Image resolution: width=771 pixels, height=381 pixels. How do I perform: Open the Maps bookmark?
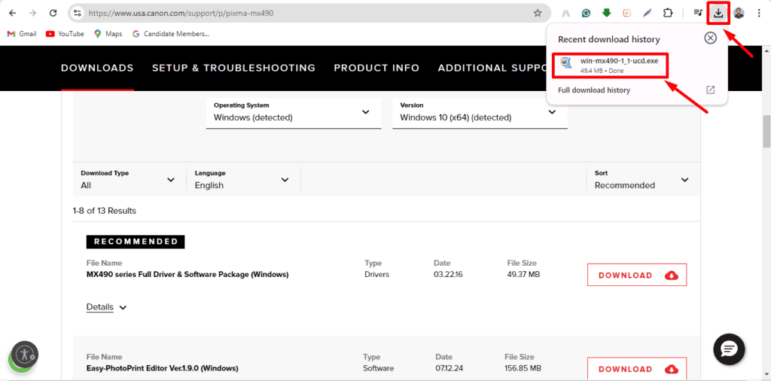pyautogui.click(x=108, y=34)
